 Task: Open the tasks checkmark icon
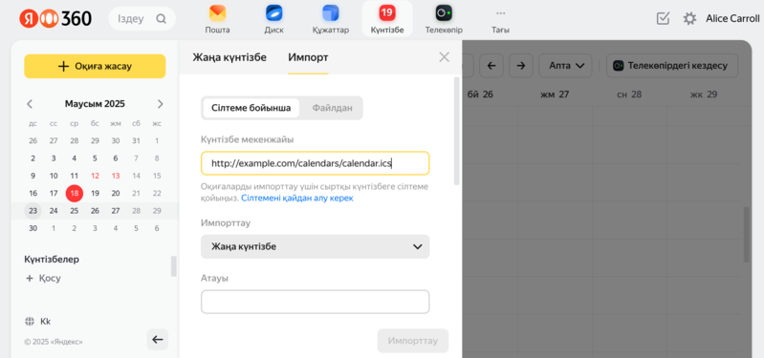(x=664, y=18)
